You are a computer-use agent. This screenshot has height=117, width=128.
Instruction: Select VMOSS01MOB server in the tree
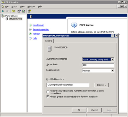coord(15,19)
